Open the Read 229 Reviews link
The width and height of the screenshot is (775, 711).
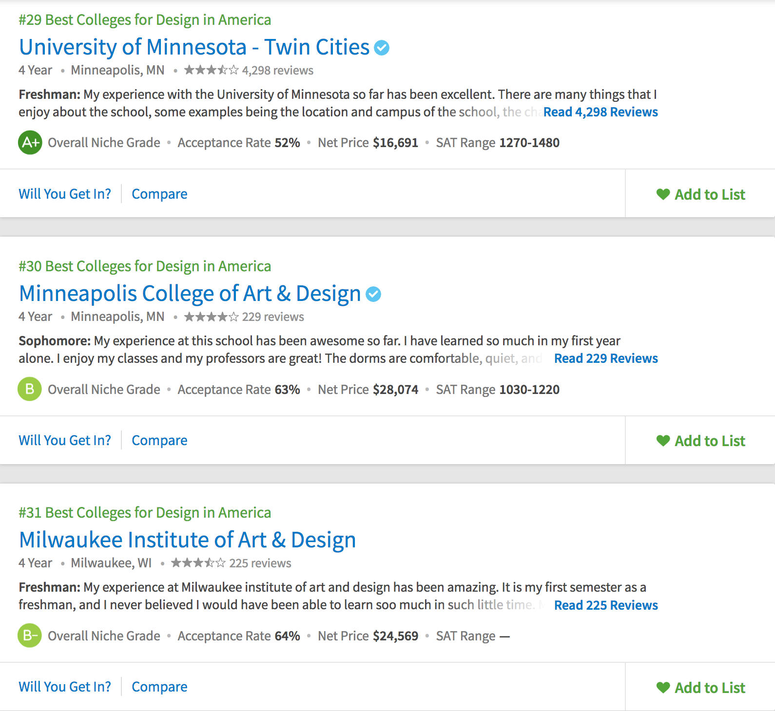606,358
